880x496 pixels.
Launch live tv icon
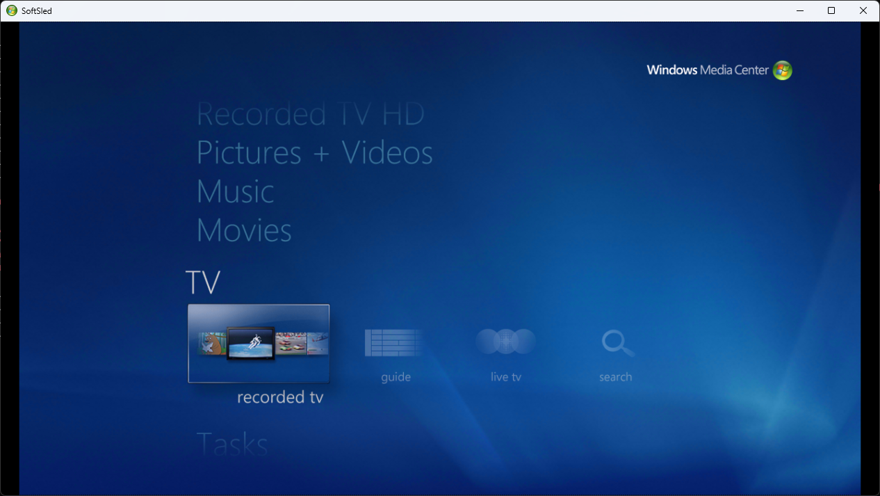505,342
